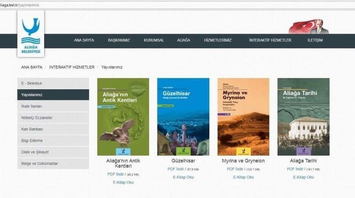Open Aliağa'nın Antik Kentleri book cover

[x=123, y=117]
